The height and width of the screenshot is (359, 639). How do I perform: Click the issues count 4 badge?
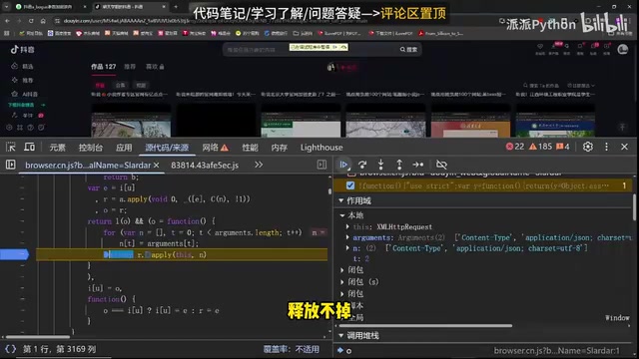(563, 147)
